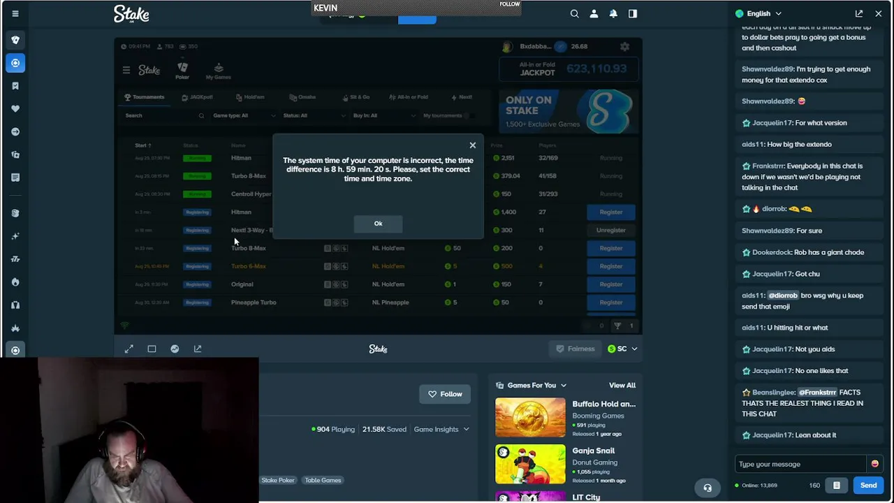Click the All-in or Fold Jackpot banner

pos(569,69)
